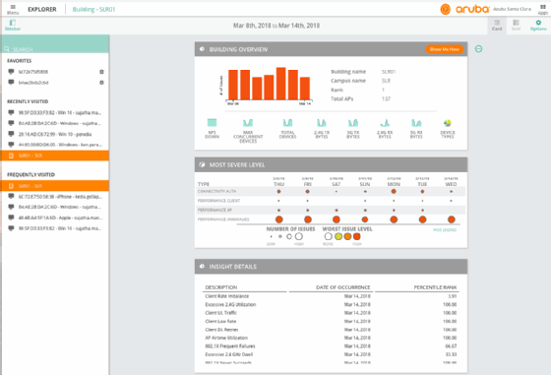Select the Excessive 2.4G Utilization insight row

click(x=331, y=305)
